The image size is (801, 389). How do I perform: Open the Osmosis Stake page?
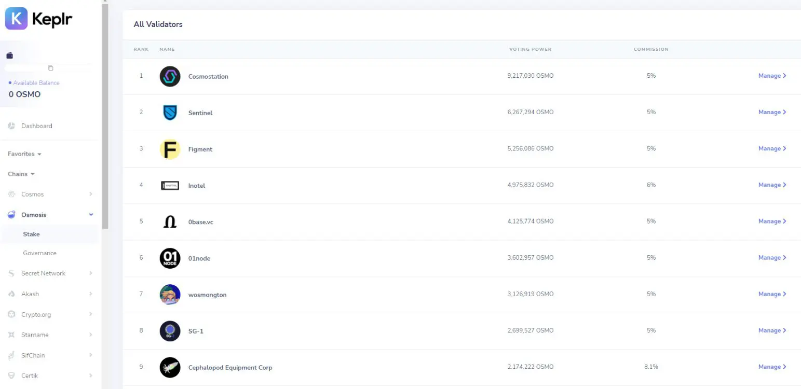pyautogui.click(x=31, y=234)
